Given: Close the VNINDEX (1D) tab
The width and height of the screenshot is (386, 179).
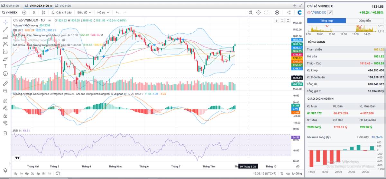Looking at the screenshot, I should click(52, 6).
